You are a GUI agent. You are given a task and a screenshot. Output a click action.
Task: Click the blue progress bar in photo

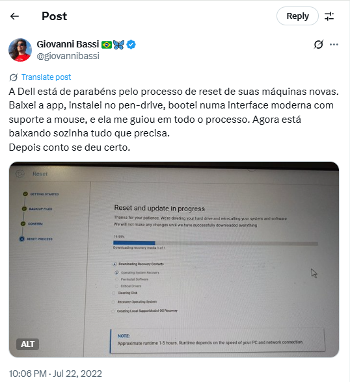[x=134, y=243]
